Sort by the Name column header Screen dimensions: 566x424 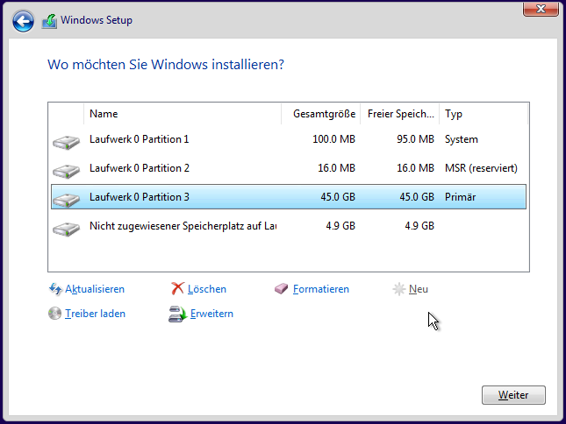coord(183,114)
